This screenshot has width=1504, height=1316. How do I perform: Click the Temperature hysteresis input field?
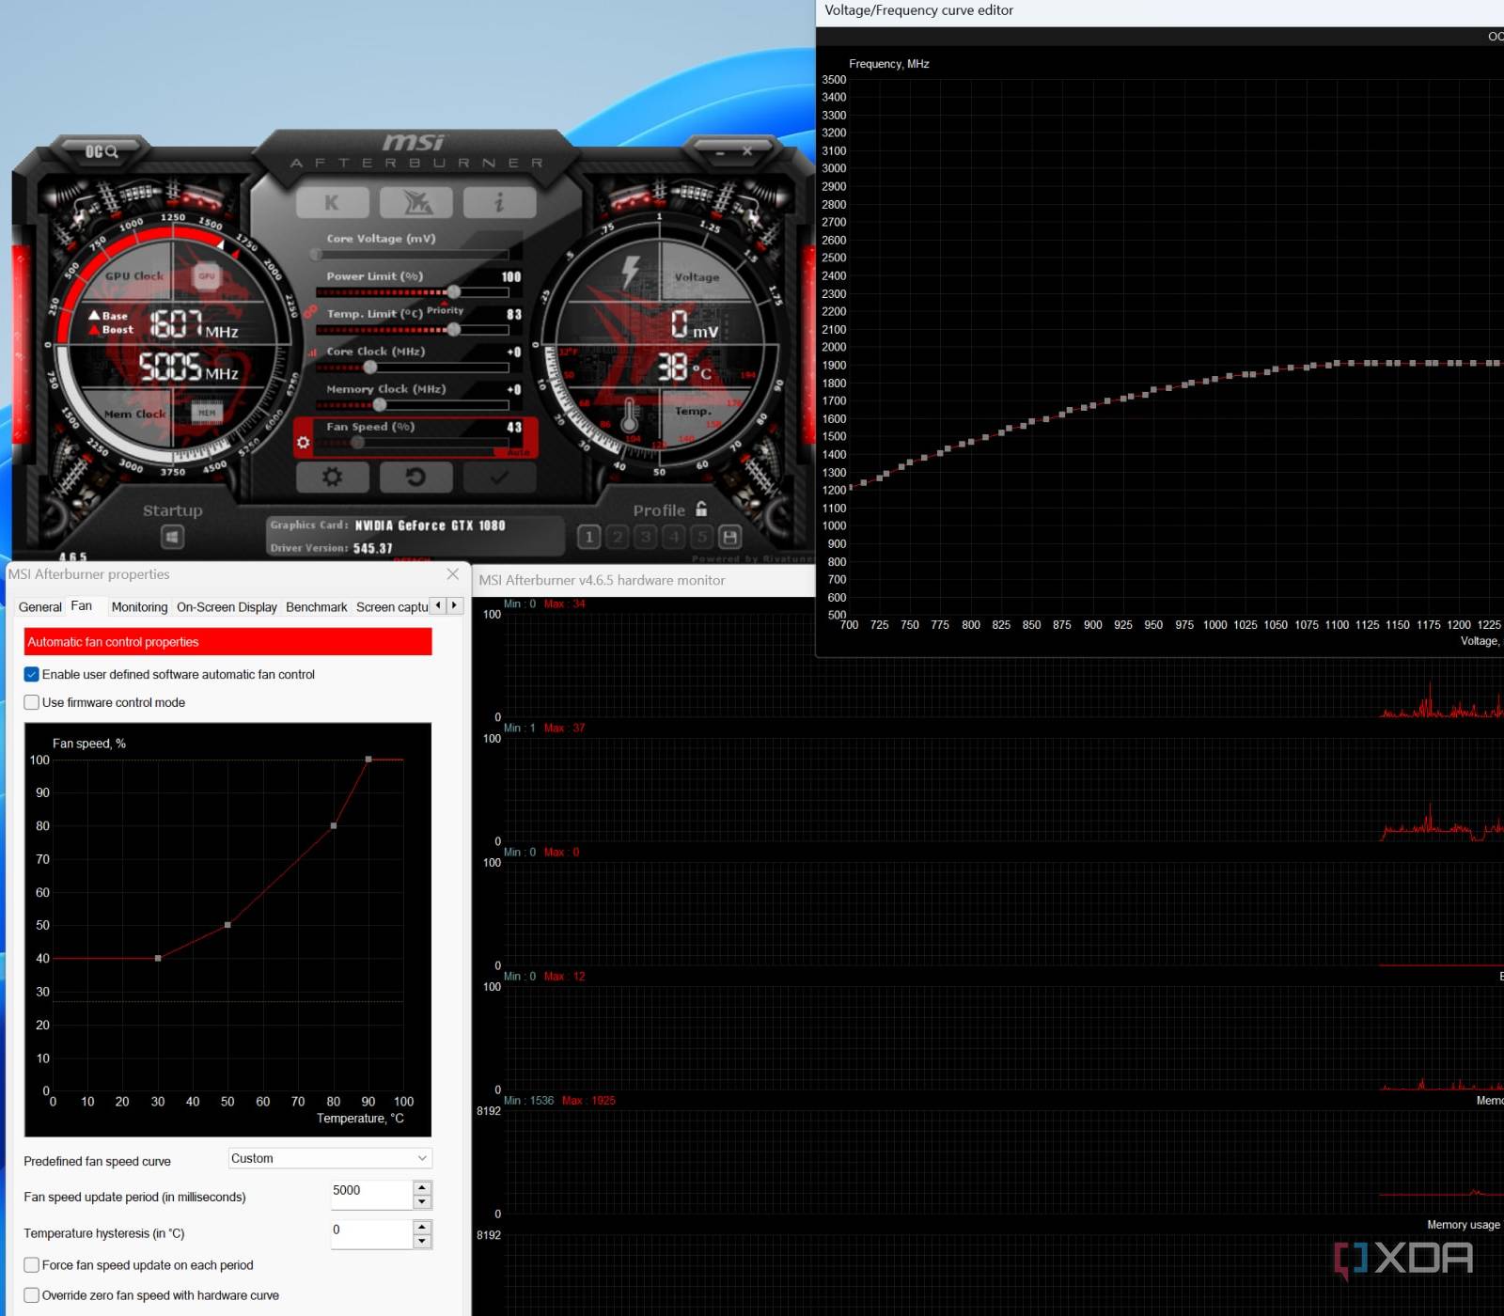tap(370, 1233)
